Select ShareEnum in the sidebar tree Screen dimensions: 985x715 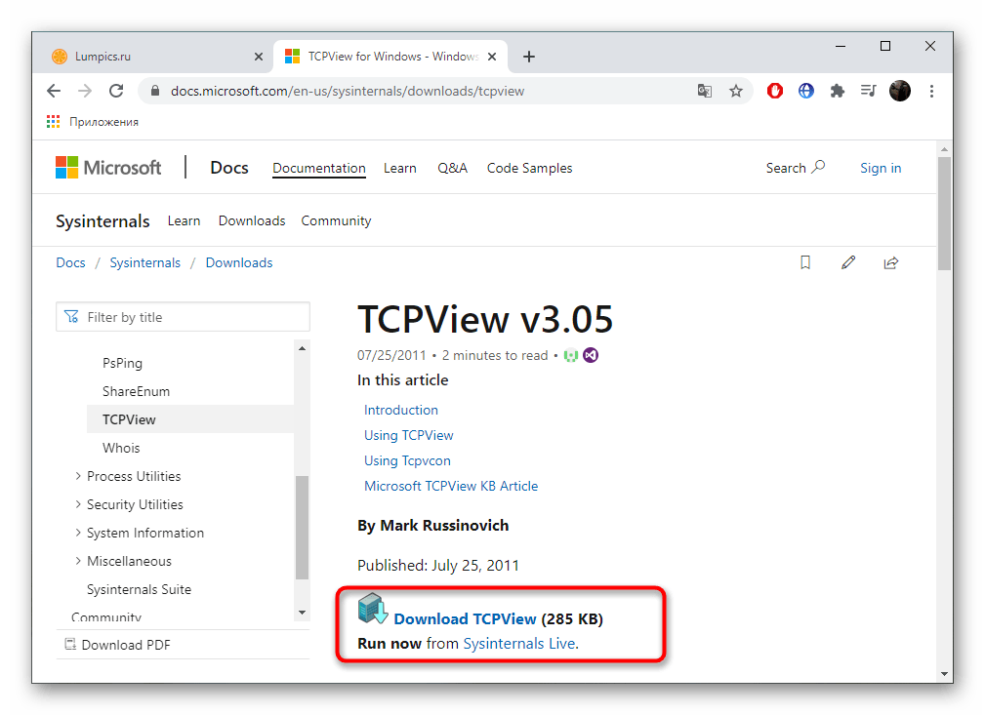[x=137, y=392]
